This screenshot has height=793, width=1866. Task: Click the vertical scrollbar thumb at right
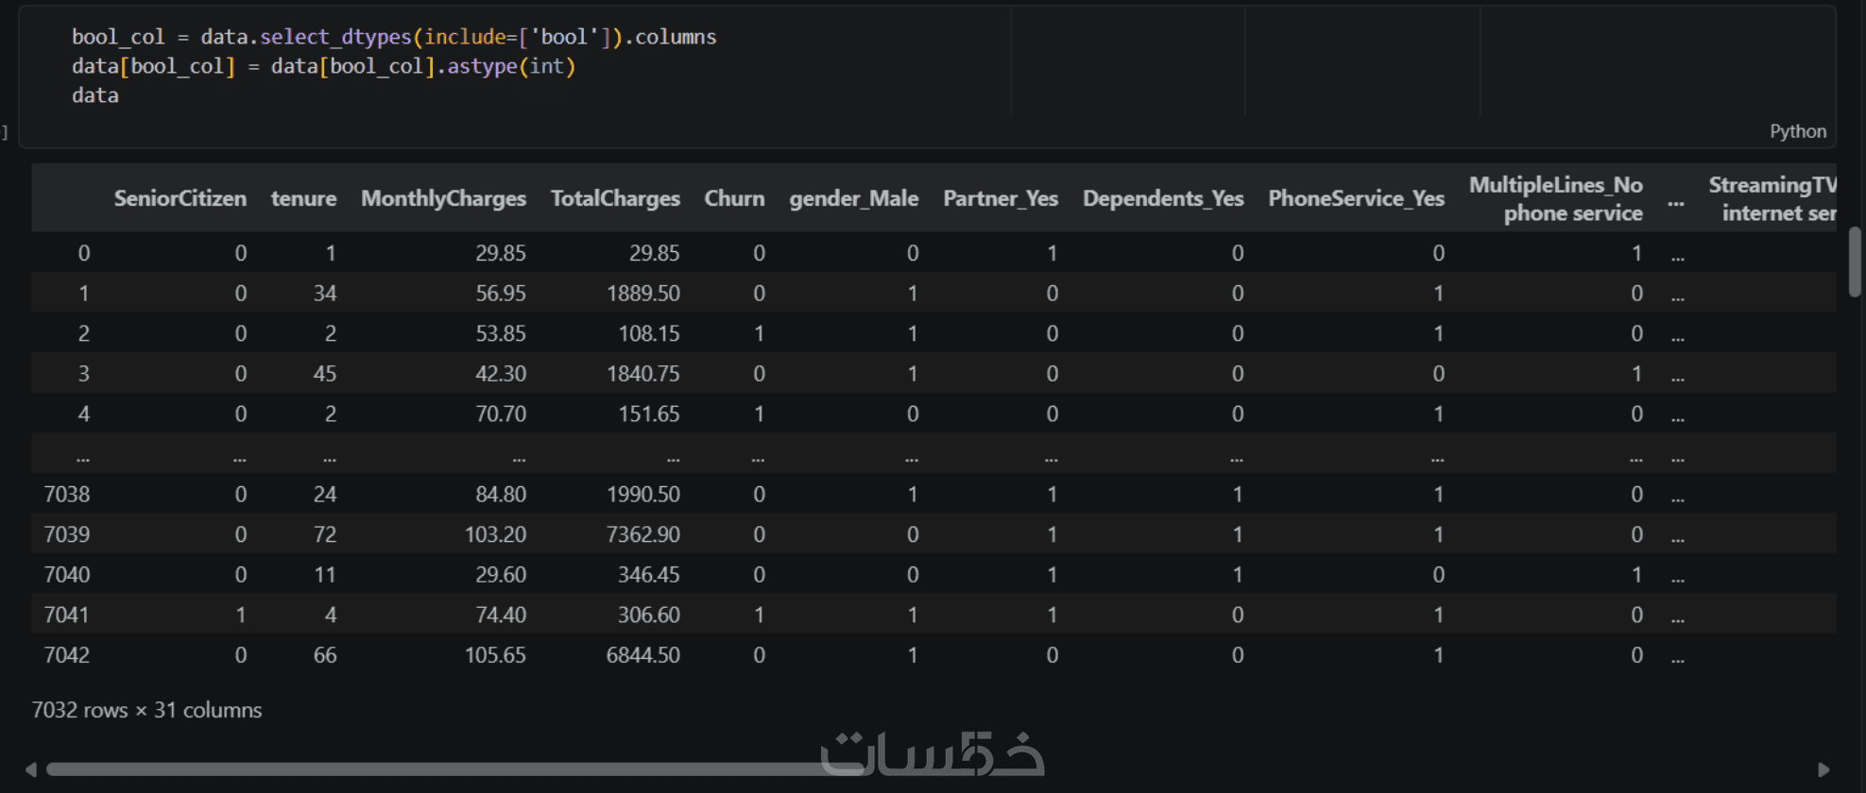1855,262
